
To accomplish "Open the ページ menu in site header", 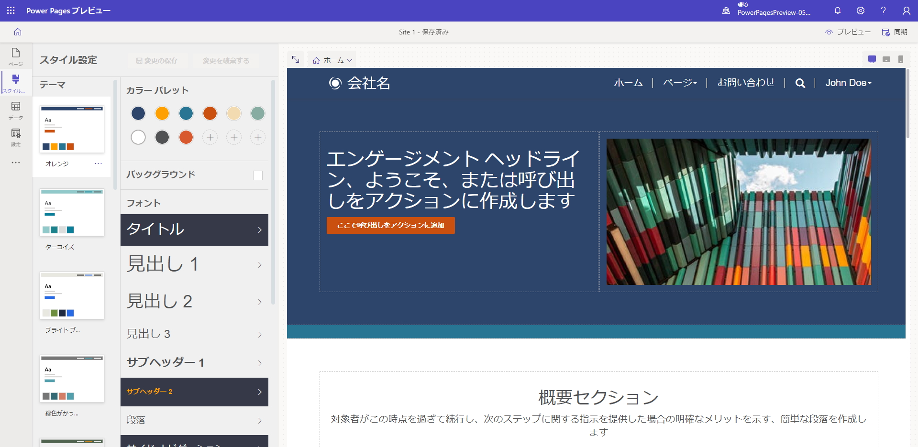I will click(680, 82).
